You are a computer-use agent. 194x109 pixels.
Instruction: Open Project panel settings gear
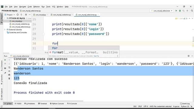26,15
